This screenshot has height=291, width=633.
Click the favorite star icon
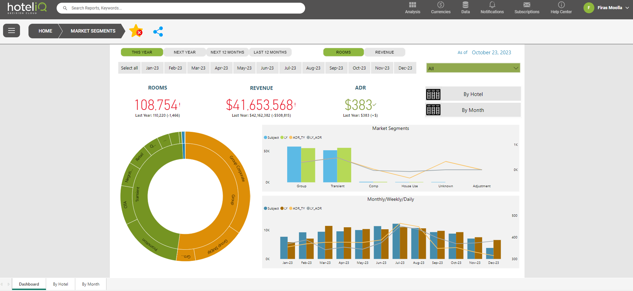[136, 31]
